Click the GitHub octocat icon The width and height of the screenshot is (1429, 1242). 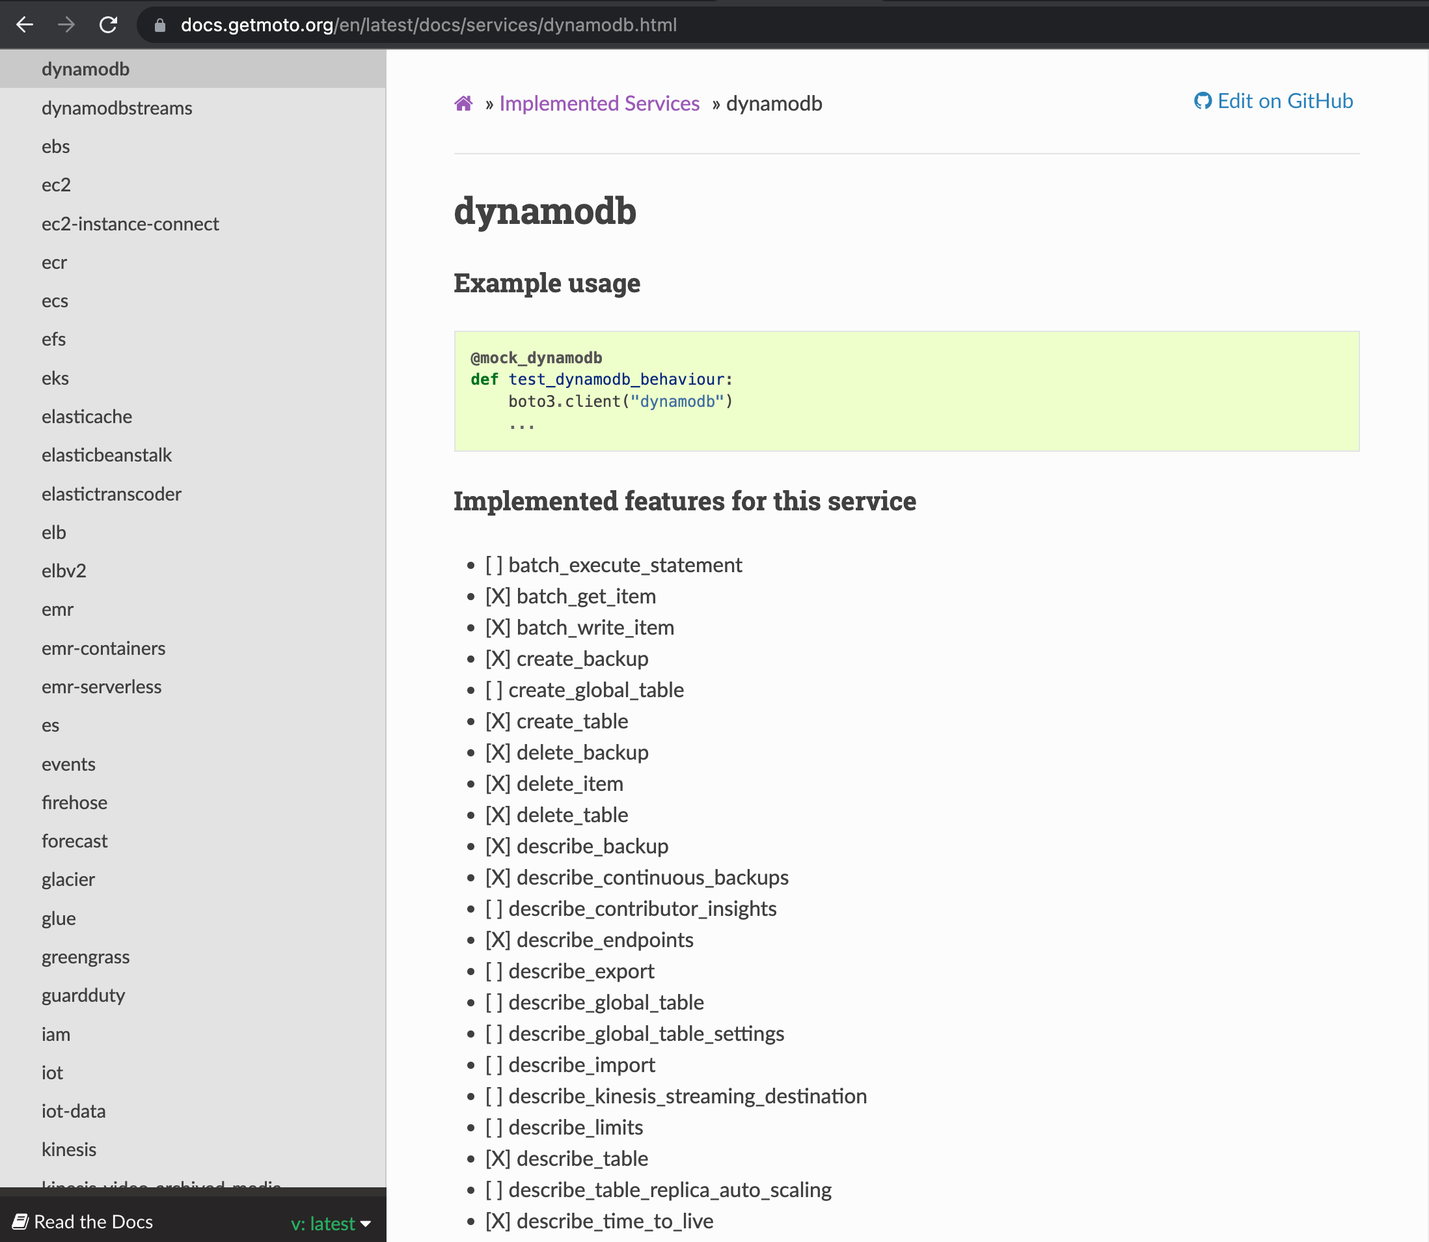(x=1203, y=101)
